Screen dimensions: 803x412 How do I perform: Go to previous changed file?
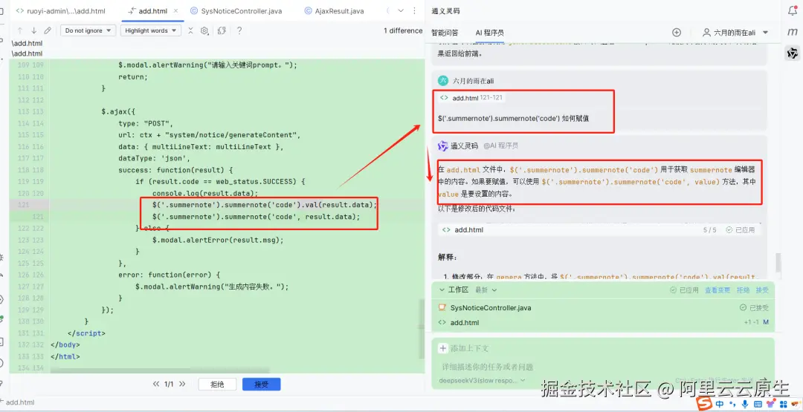156,384
